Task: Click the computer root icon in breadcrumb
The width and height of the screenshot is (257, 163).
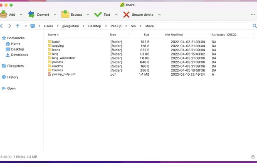Action: pyautogui.click(x=32, y=26)
